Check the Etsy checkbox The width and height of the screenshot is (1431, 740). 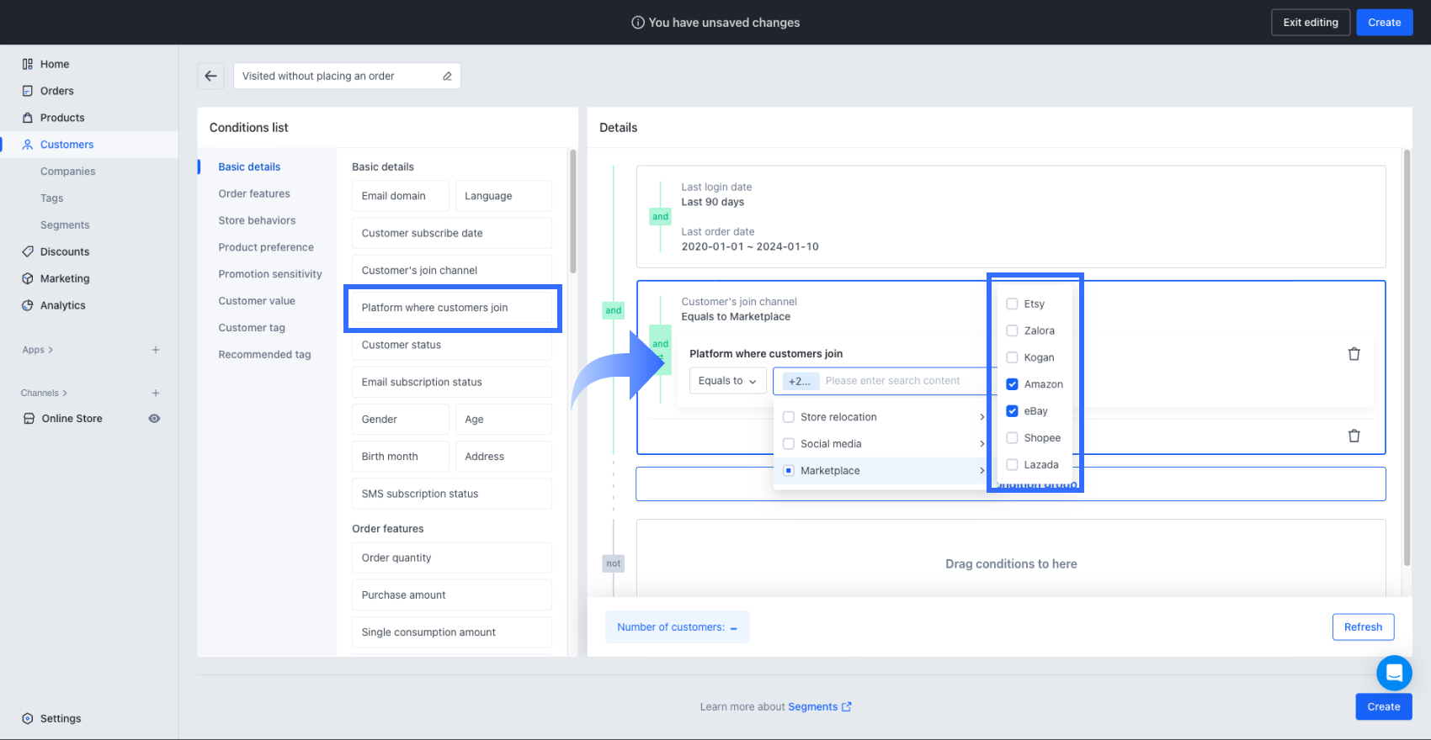[x=1013, y=304]
